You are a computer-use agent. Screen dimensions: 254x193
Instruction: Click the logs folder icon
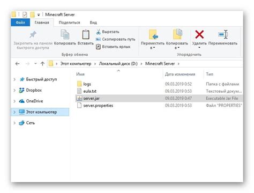79,84
